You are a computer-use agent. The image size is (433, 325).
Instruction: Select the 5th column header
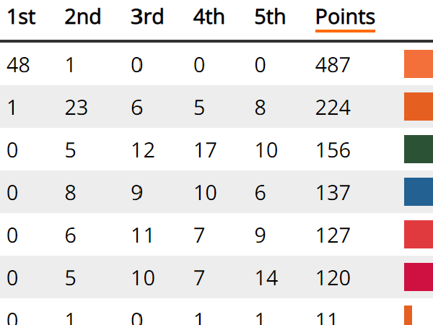tap(270, 18)
